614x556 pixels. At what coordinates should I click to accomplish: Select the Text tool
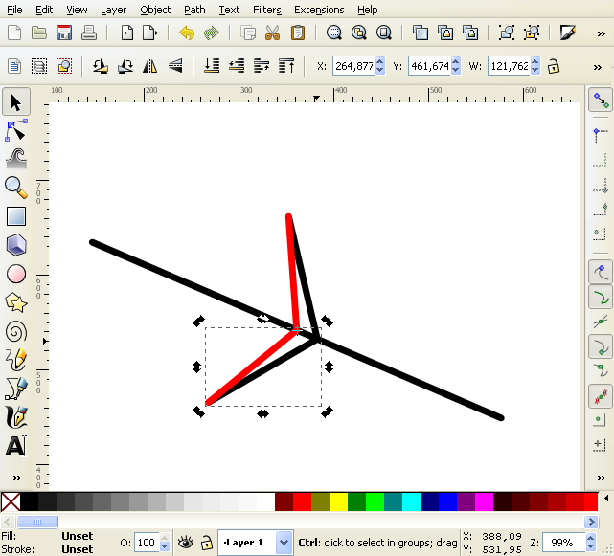click(x=16, y=446)
